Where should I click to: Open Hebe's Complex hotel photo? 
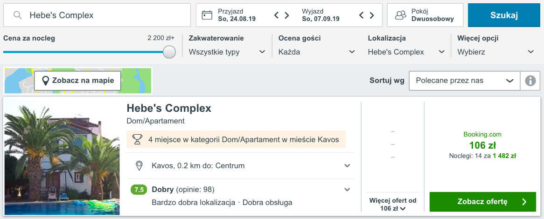click(x=62, y=157)
